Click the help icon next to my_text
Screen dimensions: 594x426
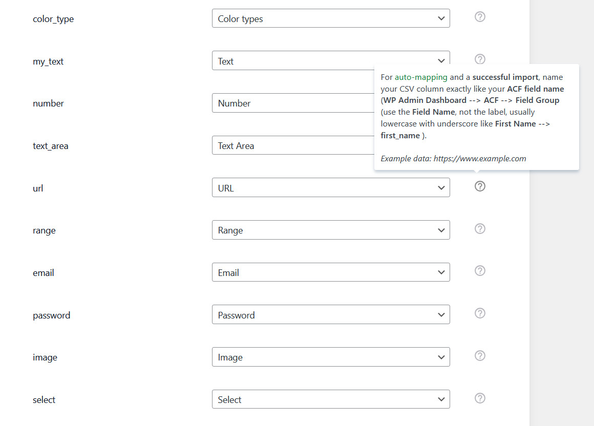coord(480,59)
